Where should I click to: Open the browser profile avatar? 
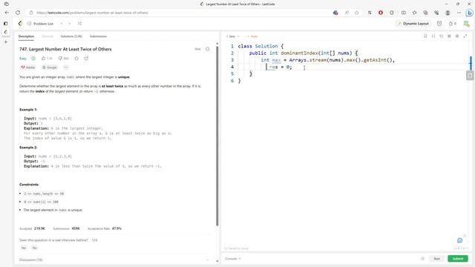pos(448,13)
